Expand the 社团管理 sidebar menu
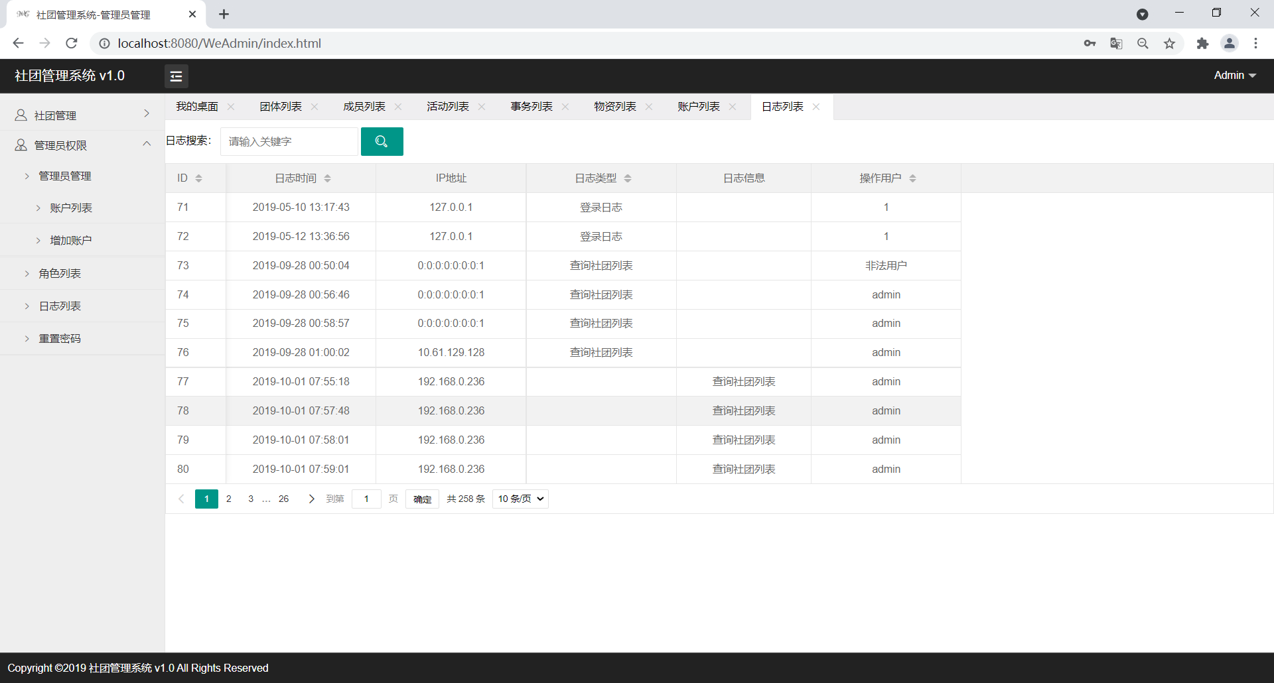Image resolution: width=1274 pixels, height=683 pixels. [x=82, y=115]
